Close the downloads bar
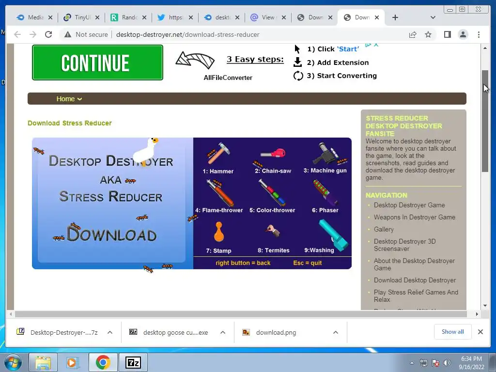 coord(480,332)
